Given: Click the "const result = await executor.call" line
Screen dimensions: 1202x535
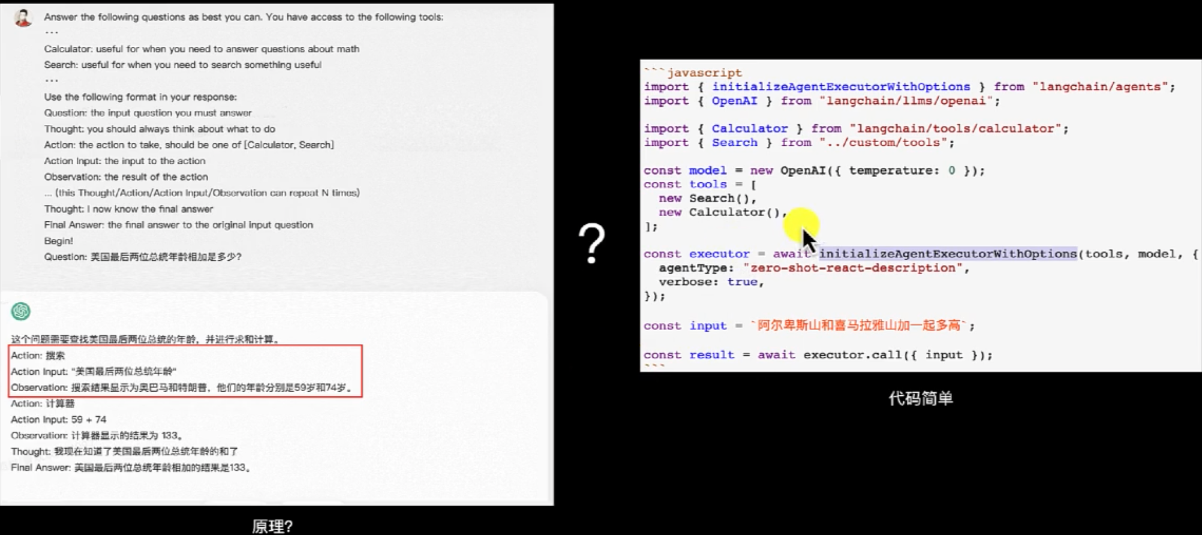Looking at the screenshot, I should coord(818,354).
